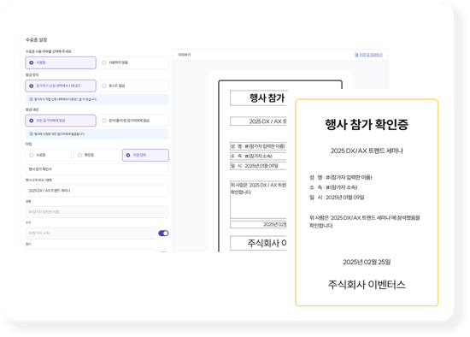Click the 성명 placeholder field '#(참가자 입력한 이름)'
Viewport: 470px width, 337px height.
97,212
